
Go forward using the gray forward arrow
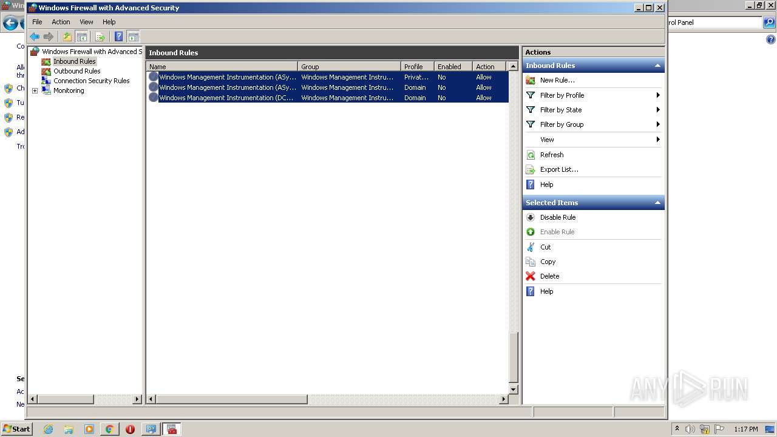pyautogui.click(x=49, y=36)
